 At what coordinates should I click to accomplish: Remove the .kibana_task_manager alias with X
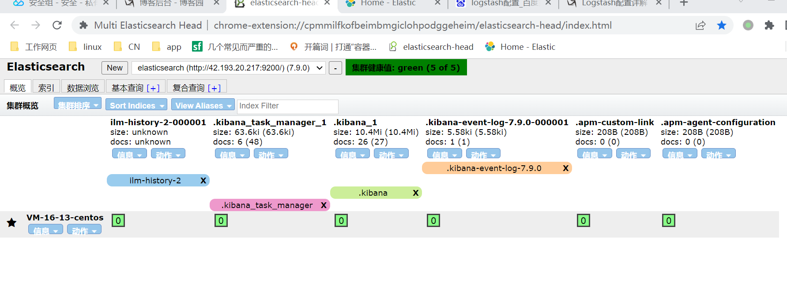pyautogui.click(x=324, y=205)
